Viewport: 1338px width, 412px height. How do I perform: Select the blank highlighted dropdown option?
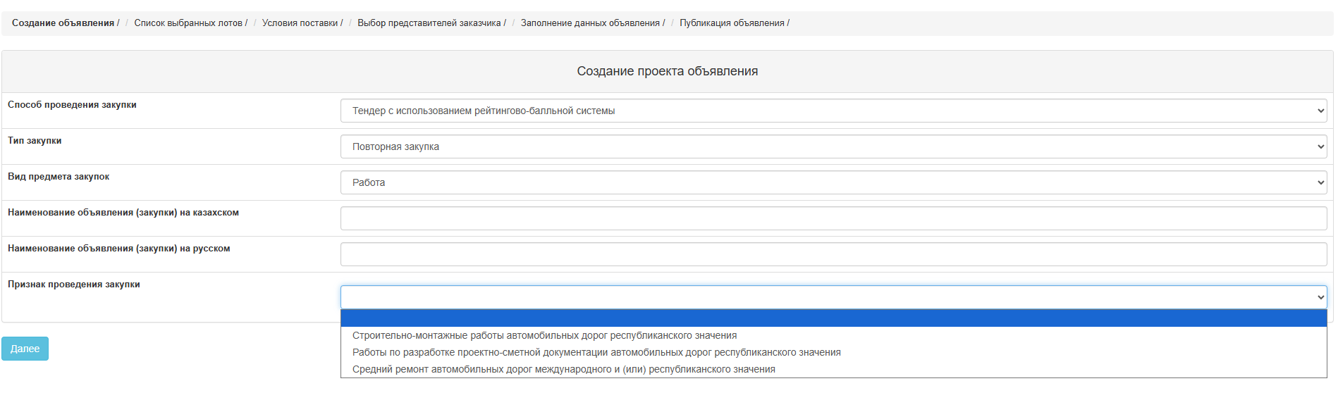[833, 318]
